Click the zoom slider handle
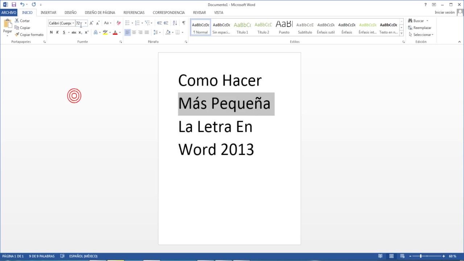 point(420,256)
